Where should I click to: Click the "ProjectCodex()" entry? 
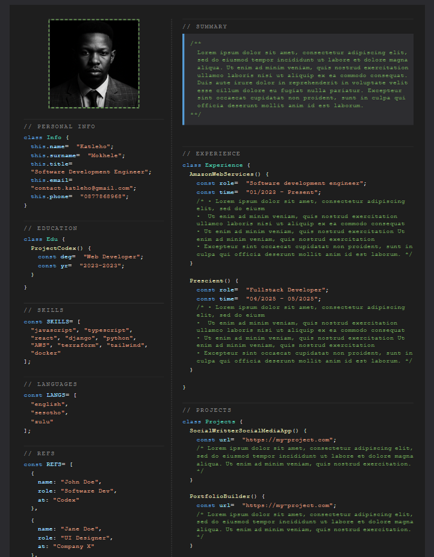click(x=57, y=248)
